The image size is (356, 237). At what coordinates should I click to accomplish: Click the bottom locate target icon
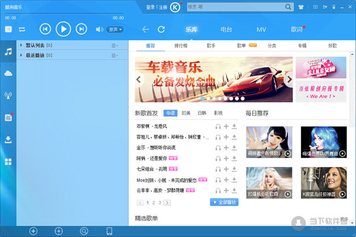tap(59, 231)
